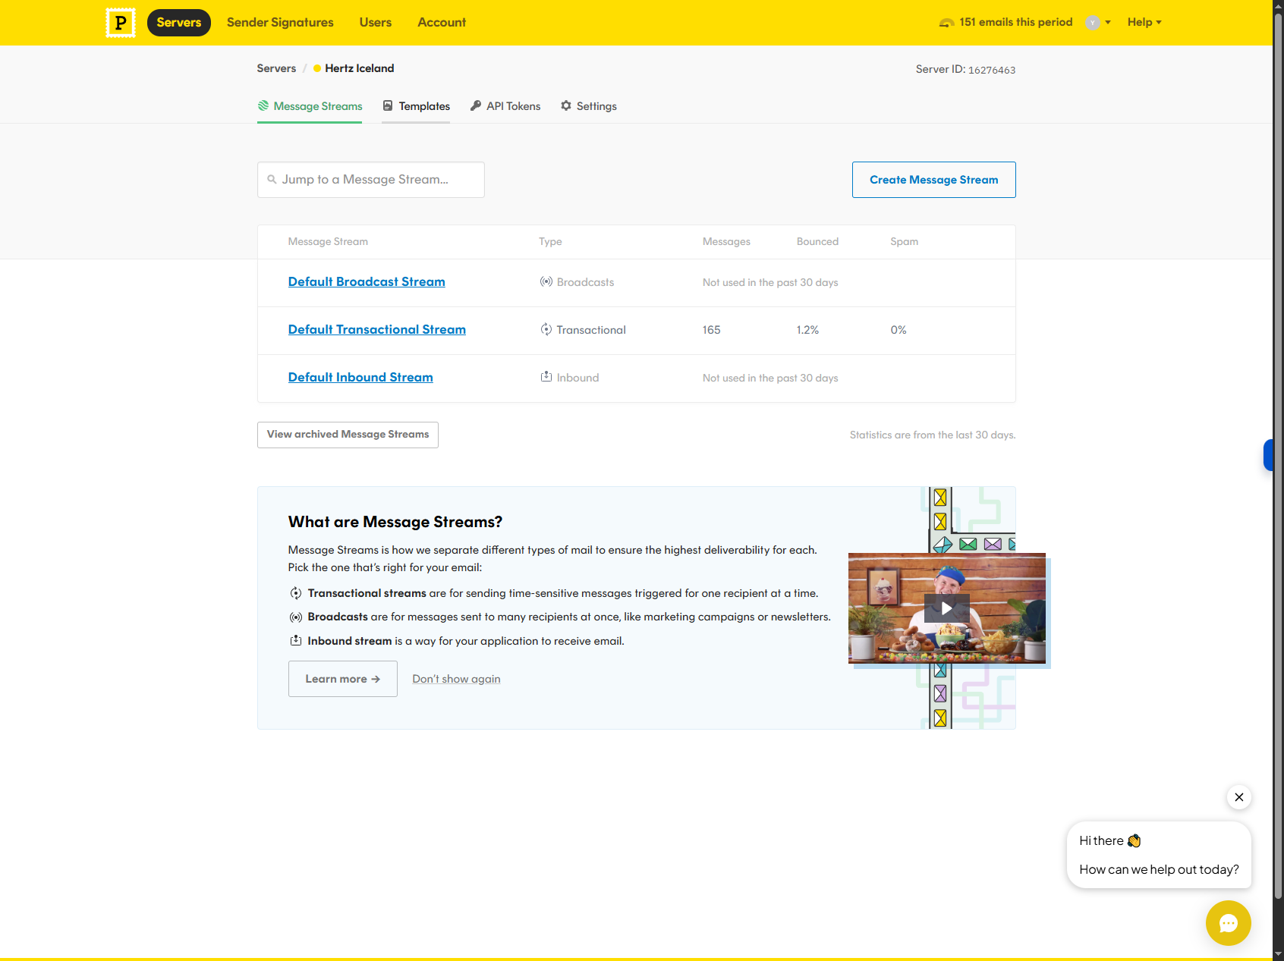Expand the Help dropdown menu
Screen dimensions: 1284x961
[1144, 22]
